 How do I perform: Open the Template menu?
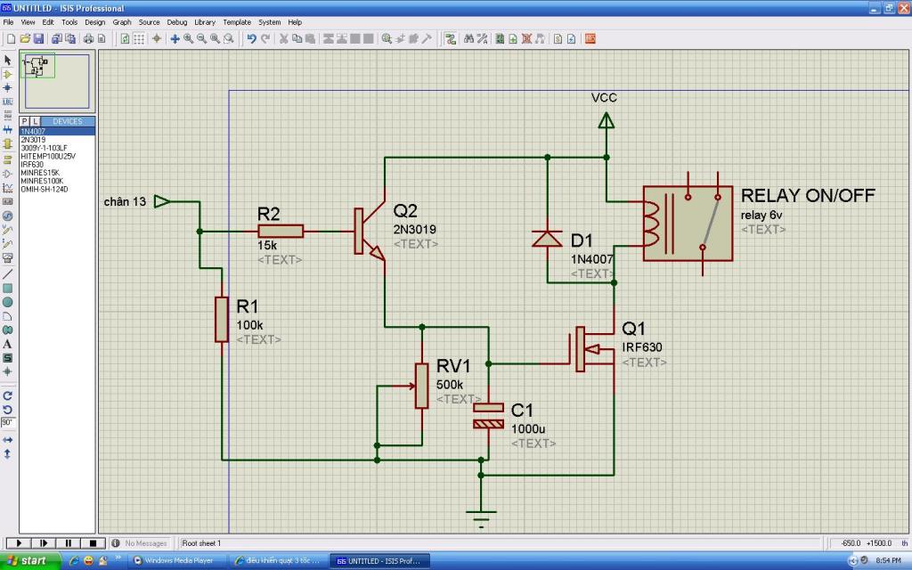[237, 22]
